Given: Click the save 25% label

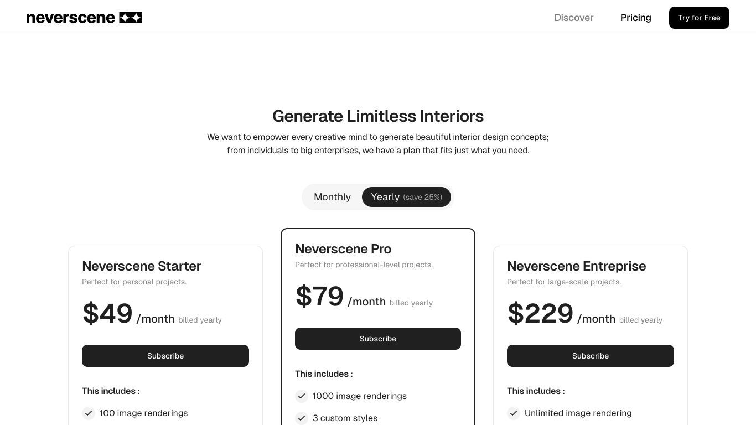Looking at the screenshot, I should (x=423, y=198).
